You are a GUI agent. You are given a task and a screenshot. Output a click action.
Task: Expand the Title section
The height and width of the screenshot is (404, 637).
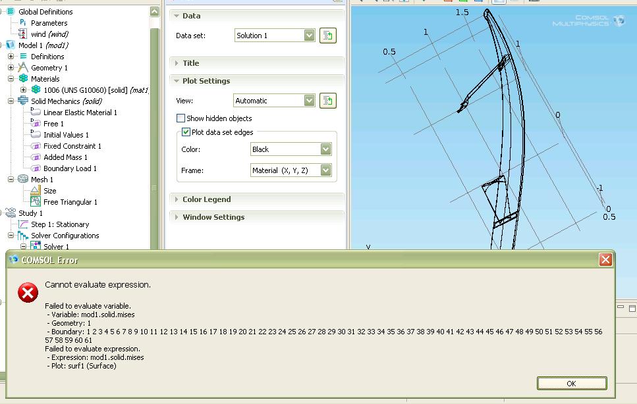(190, 63)
